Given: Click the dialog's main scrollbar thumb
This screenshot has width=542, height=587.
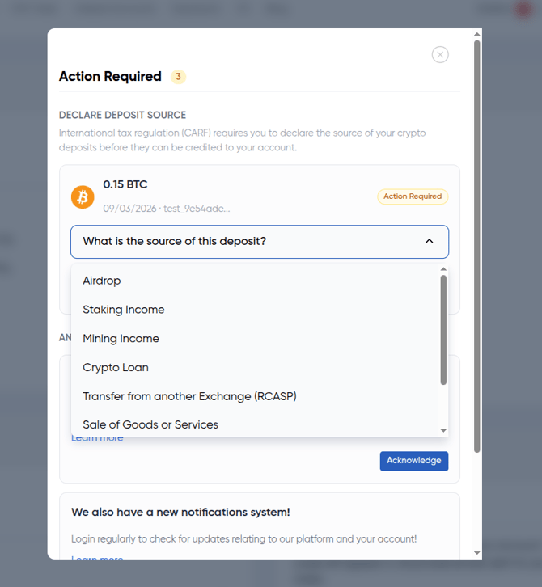Looking at the screenshot, I should 477,243.
